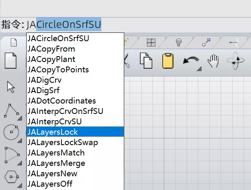Expand the Arc tool flyout
251x190 pixels.
(x=20, y=163)
